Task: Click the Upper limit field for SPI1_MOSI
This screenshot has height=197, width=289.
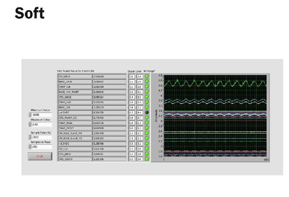Action: coord(131,97)
